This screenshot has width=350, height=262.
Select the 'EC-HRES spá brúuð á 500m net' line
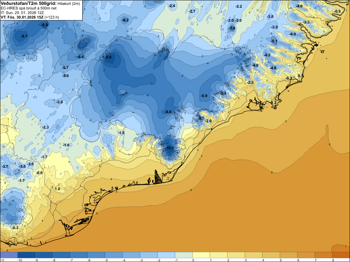(29, 8)
